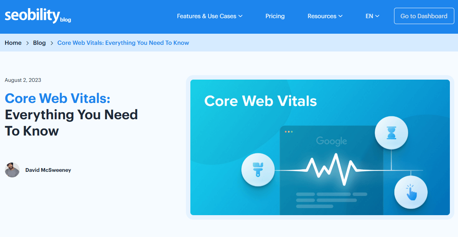Click the Go to Dashboard button

(x=424, y=16)
